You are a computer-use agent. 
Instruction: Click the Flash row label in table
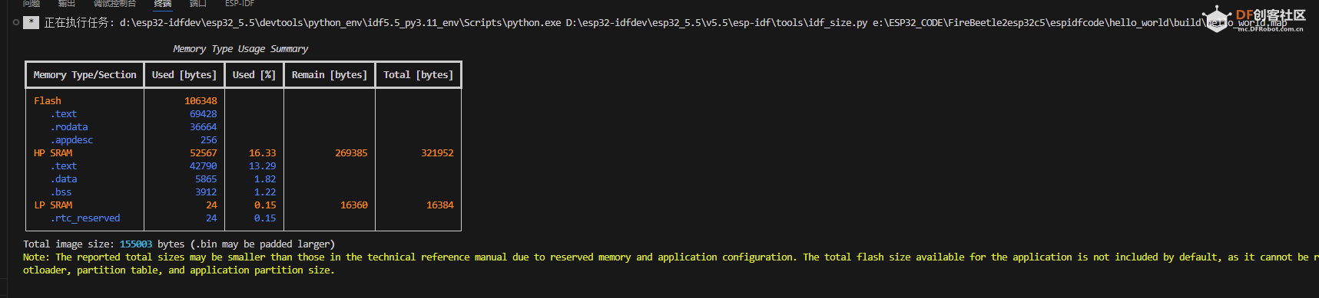(x=48, y=101)
